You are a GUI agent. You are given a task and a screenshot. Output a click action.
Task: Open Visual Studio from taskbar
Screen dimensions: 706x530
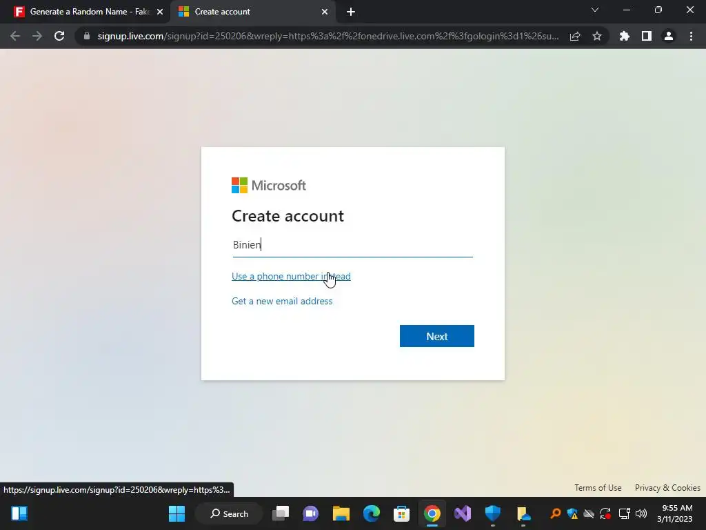pos(463,513)
